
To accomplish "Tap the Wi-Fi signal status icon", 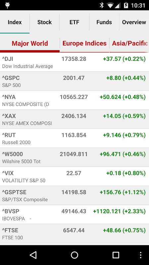I will coord(110,5).
